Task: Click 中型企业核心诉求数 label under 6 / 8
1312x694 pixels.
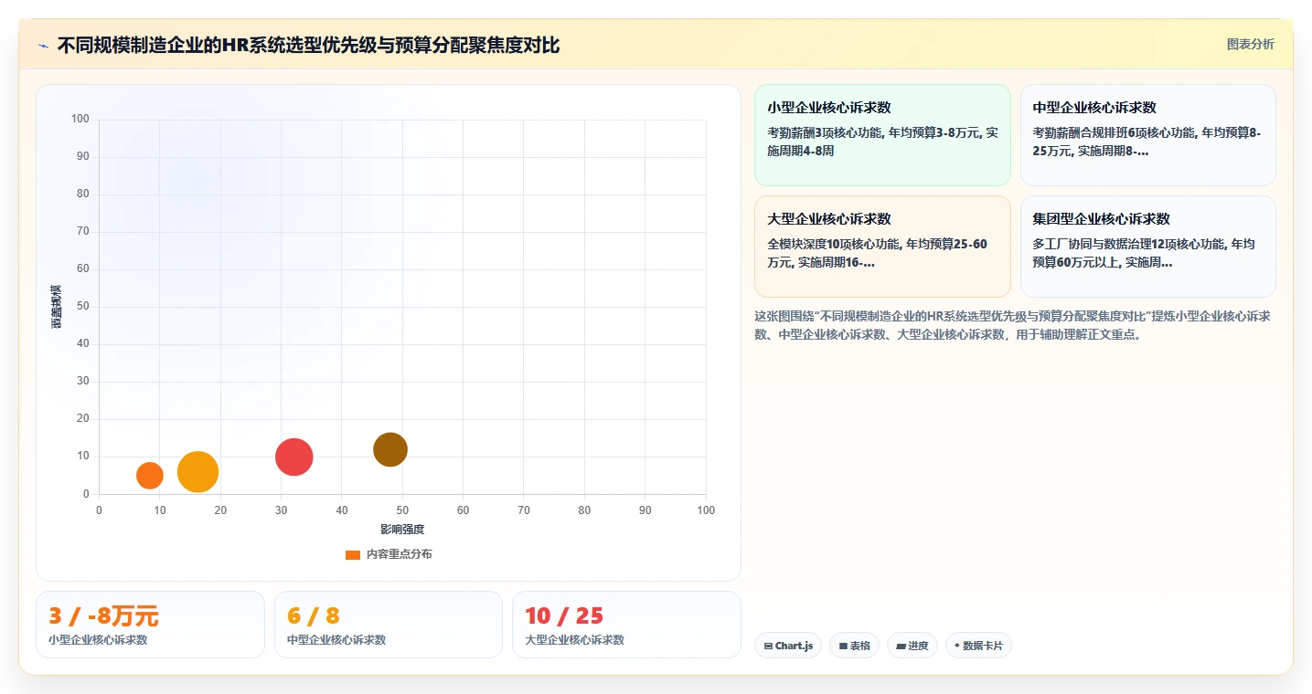Action: pyautogui.click(x=336, y=639)
